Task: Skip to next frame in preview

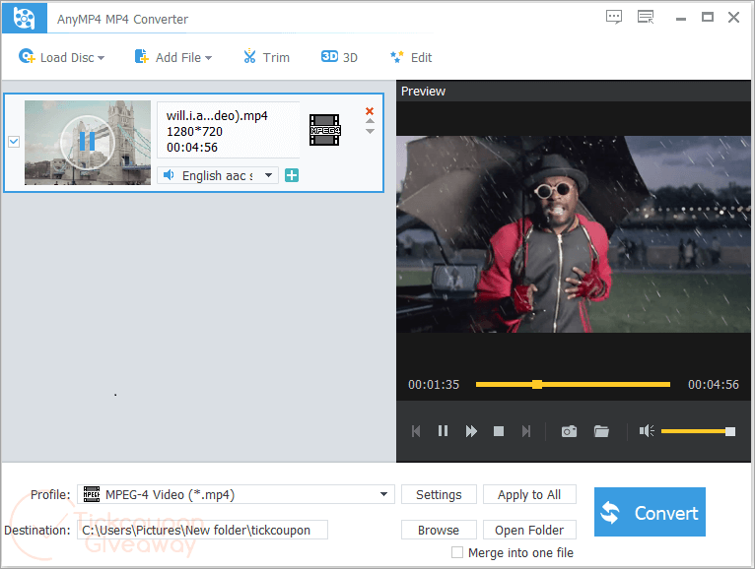Action: 526,431
